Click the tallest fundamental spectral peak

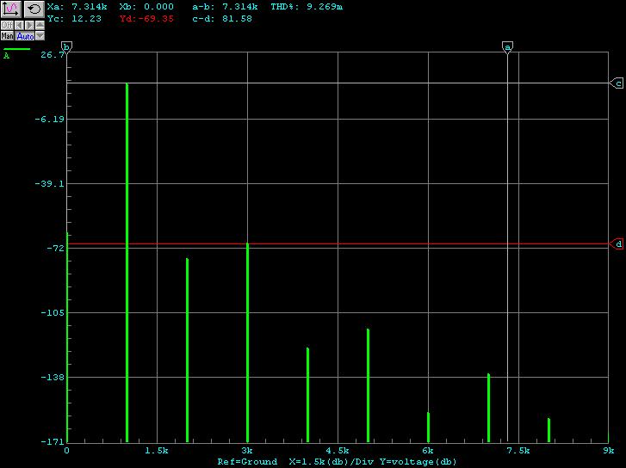pos(127,172)
